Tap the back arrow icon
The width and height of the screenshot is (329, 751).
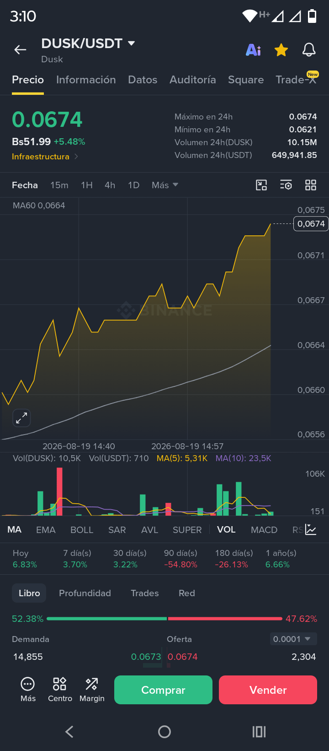click(x=20, y=50)
